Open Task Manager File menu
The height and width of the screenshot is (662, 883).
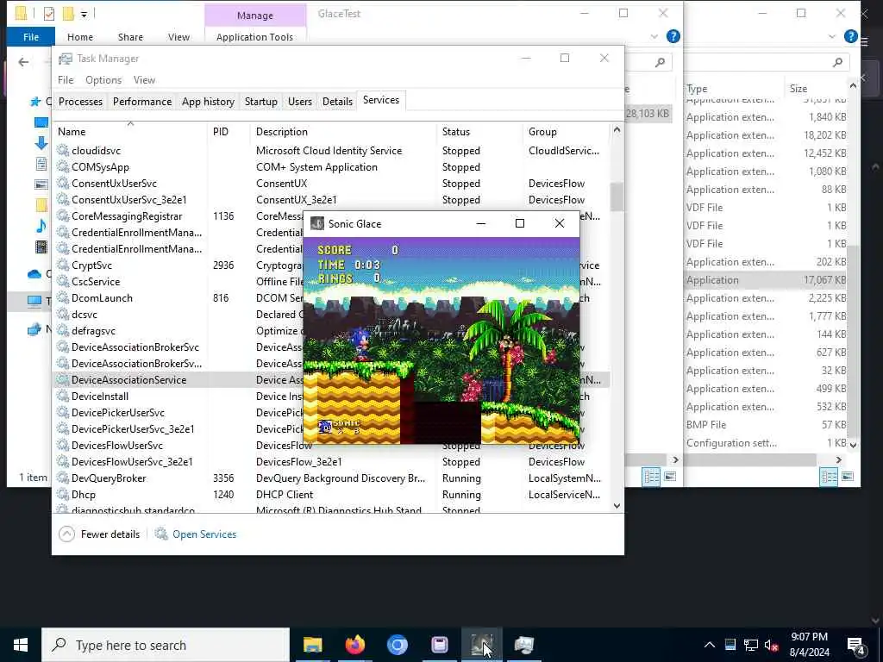[x=66, y=80]
